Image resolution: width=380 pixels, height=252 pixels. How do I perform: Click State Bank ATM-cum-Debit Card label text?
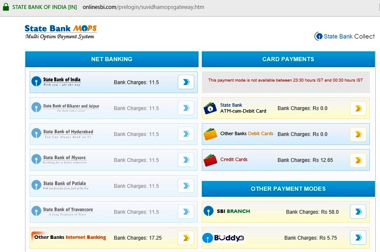click(x=243, y=108)
